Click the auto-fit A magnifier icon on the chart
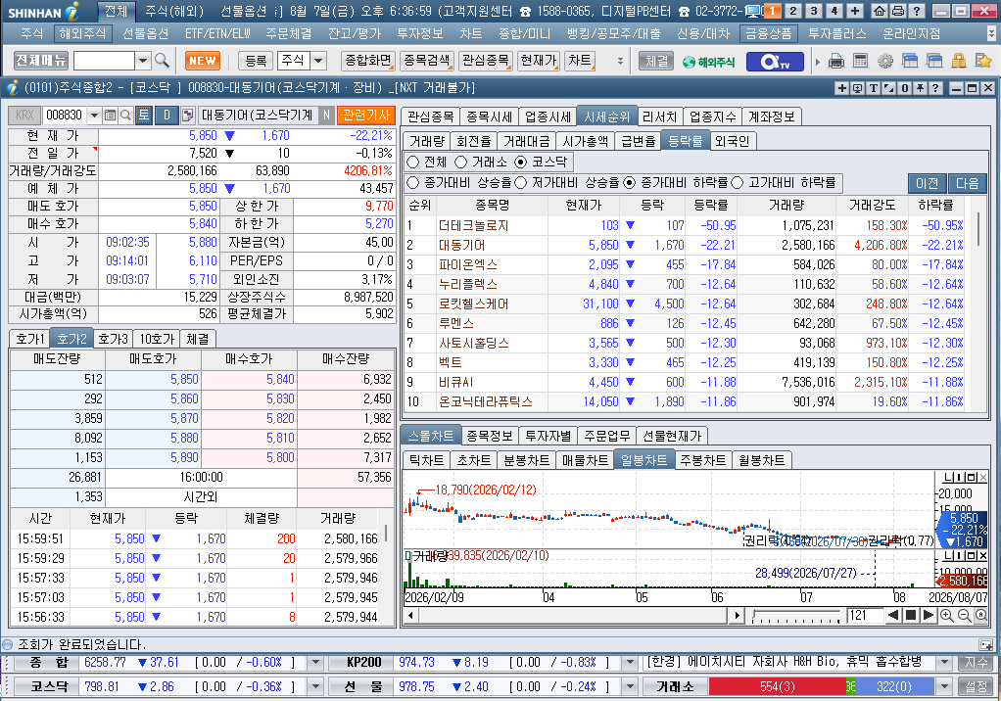 pyautogui.click(x=981, y=616)
